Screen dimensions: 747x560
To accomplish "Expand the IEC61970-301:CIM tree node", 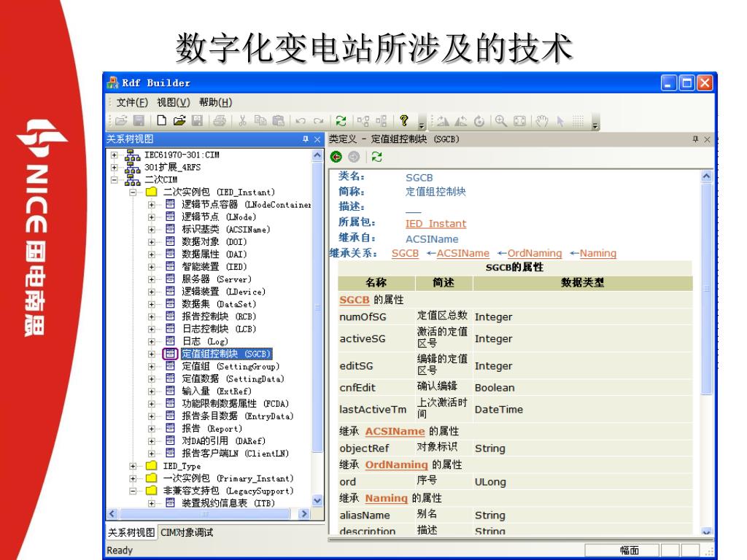I will (114, 155).
